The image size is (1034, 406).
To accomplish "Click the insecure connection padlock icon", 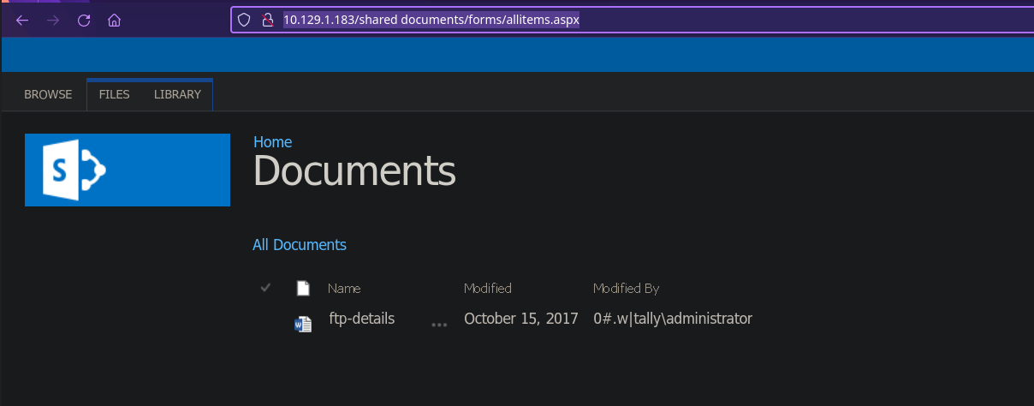I will click(x=267, y=20).
